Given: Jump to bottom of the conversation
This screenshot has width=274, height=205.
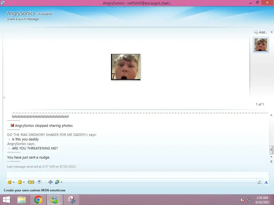Looking at the screenshot, I should pyautogui.click(x=271, y=161).
